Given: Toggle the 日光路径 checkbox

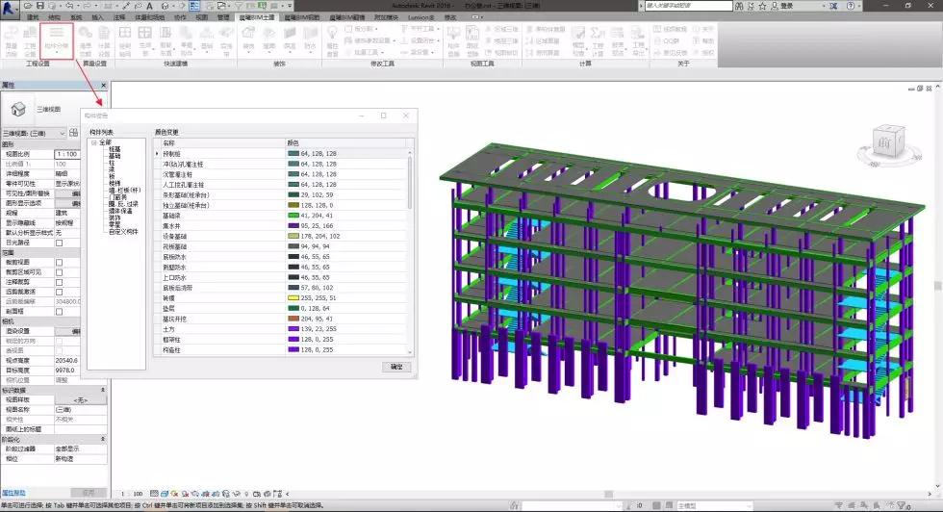Looking at the screenshot, I should point(59,243).
